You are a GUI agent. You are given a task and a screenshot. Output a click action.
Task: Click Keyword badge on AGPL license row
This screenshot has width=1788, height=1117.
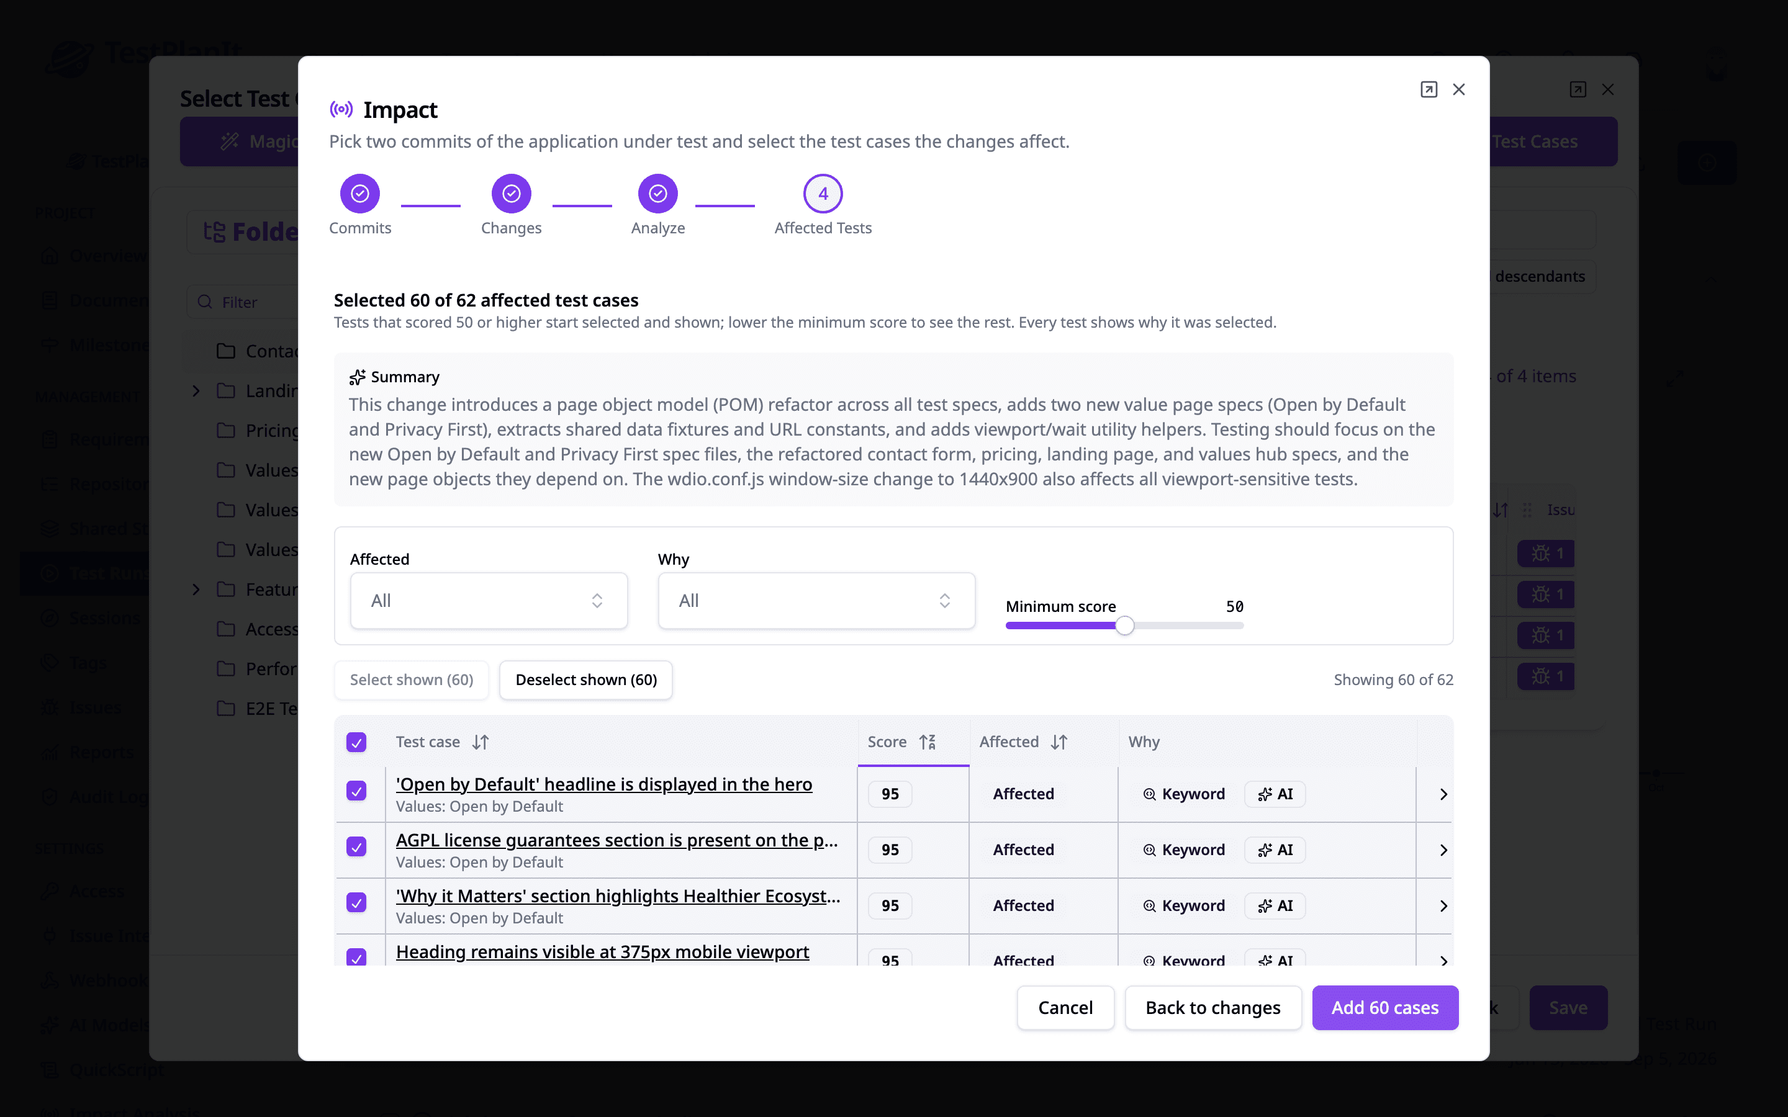1184,850
